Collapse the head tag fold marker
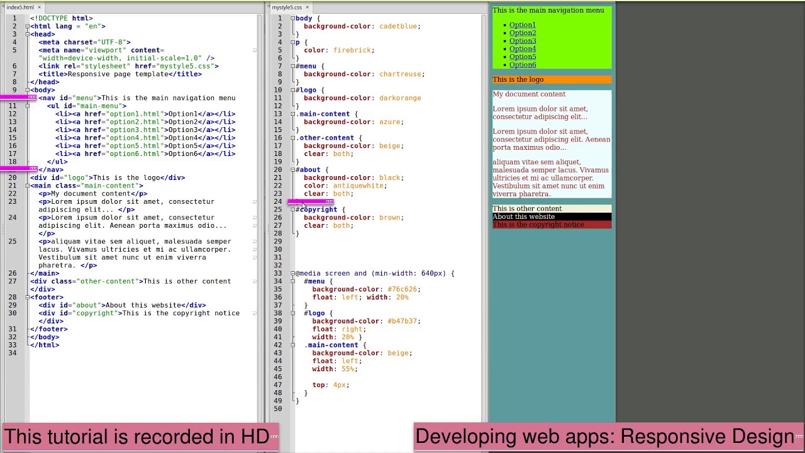The image size is (805, 453). 28,35
